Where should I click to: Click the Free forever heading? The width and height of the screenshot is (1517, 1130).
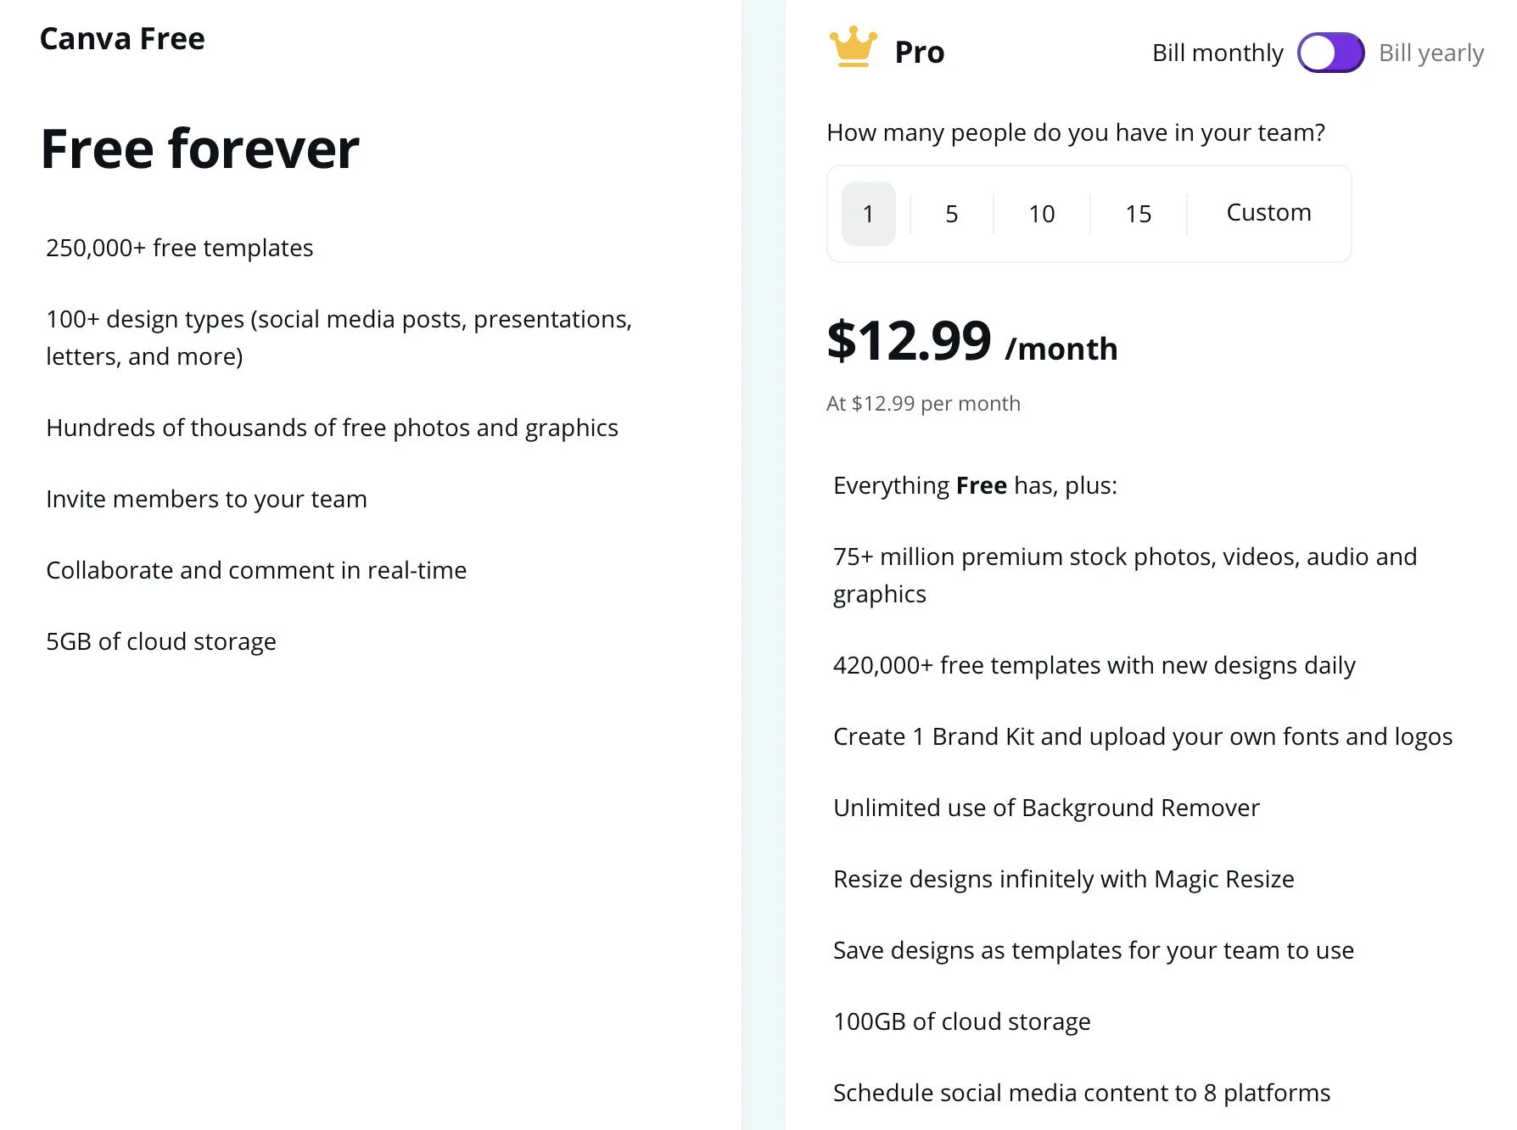click(x=200, y=149)
